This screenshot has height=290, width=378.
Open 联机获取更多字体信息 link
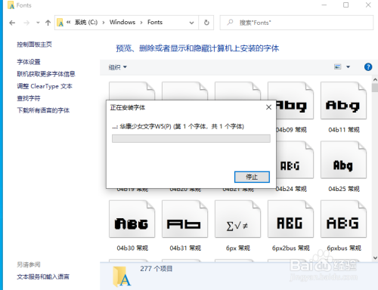click(46, 74)
